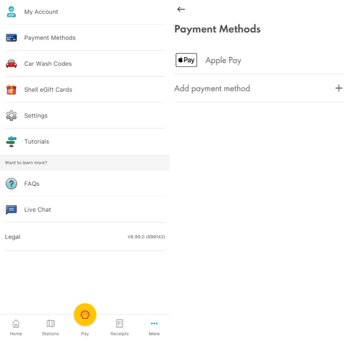Image resolution: width=347 pixels, height=343 pixels.
Task: Select Apple Pay payment method
Action: click(x=259, y=60)
